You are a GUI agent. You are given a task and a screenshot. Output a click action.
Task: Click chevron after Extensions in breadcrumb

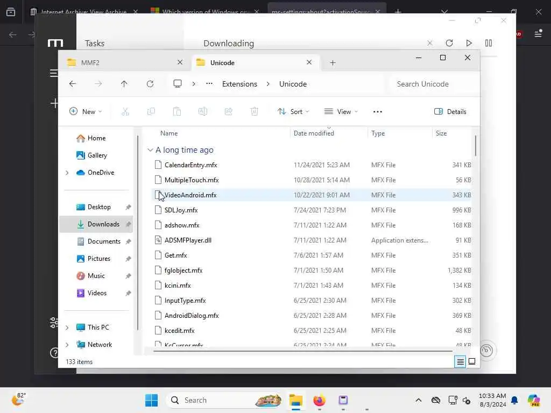coord(268,84)
